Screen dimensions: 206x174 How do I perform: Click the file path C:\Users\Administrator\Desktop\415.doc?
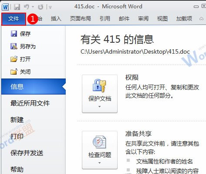[x=135, y=51]
